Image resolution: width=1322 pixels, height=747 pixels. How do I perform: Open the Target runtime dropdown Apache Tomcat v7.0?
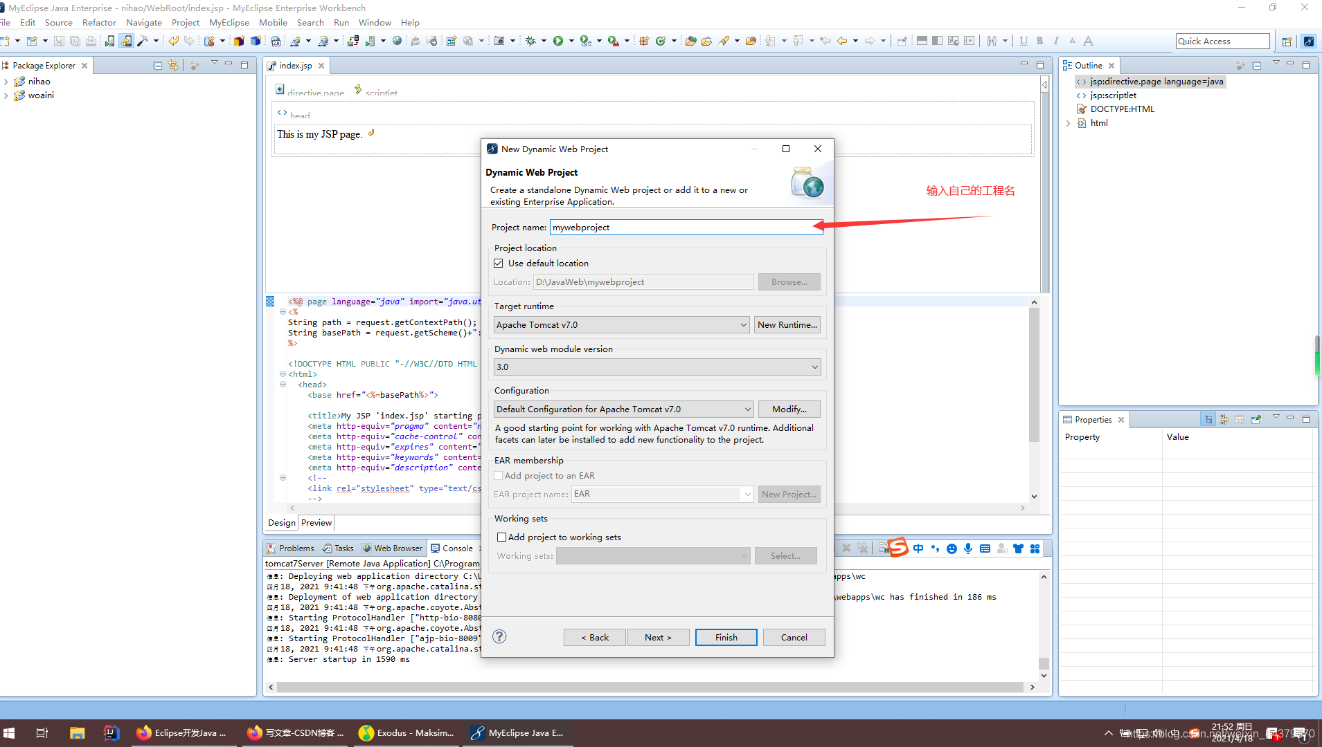click(x=621, y=324)
